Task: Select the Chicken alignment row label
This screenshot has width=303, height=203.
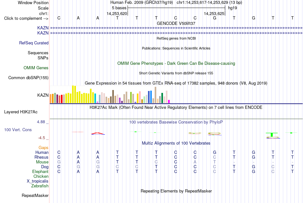Action: pos(41,176)
